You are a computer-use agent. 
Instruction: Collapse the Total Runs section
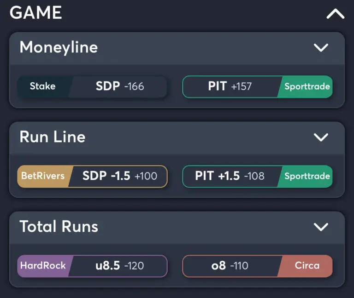(x=320, y=227)
